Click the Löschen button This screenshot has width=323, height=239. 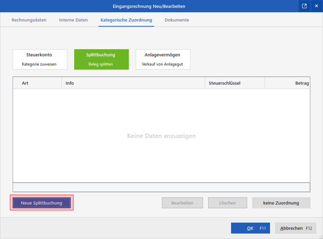click(228, 203)
